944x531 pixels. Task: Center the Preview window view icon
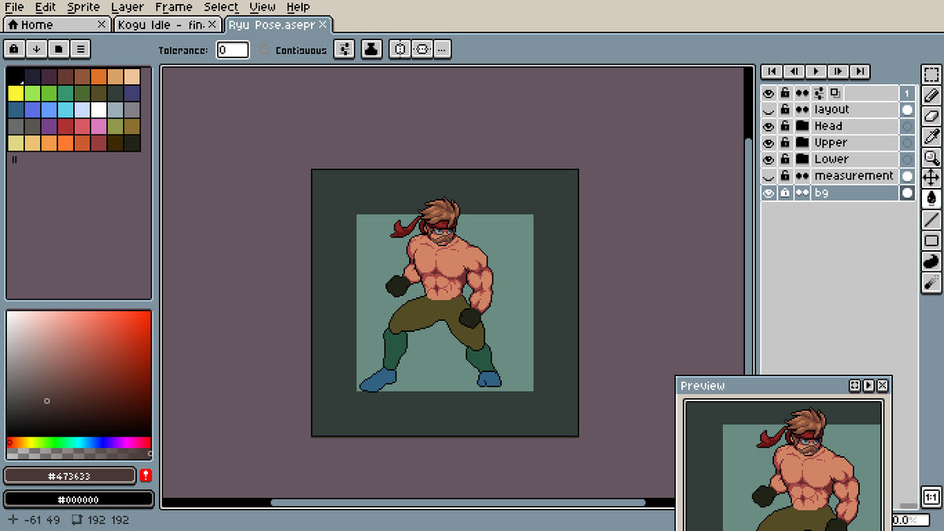click(x=855, y=385)
